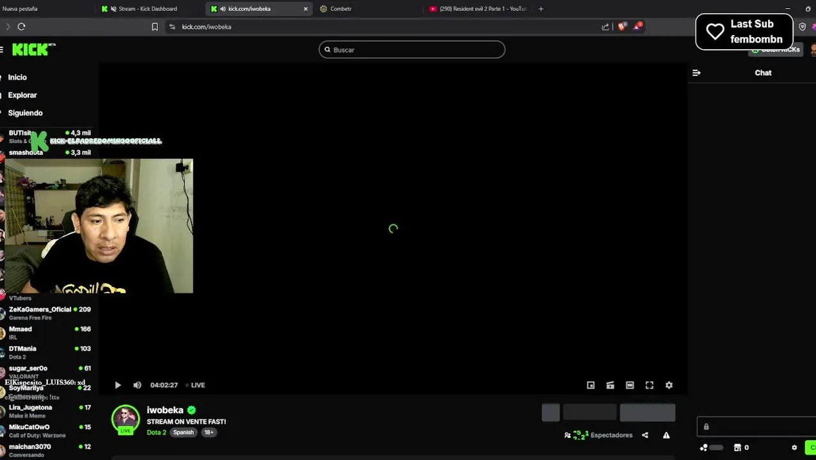Create a clip with clapperboard icon

[x=610, y=385]
